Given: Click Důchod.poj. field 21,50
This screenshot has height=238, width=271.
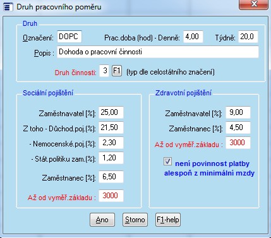Looking at the screenshot, I should coord(111,128).
